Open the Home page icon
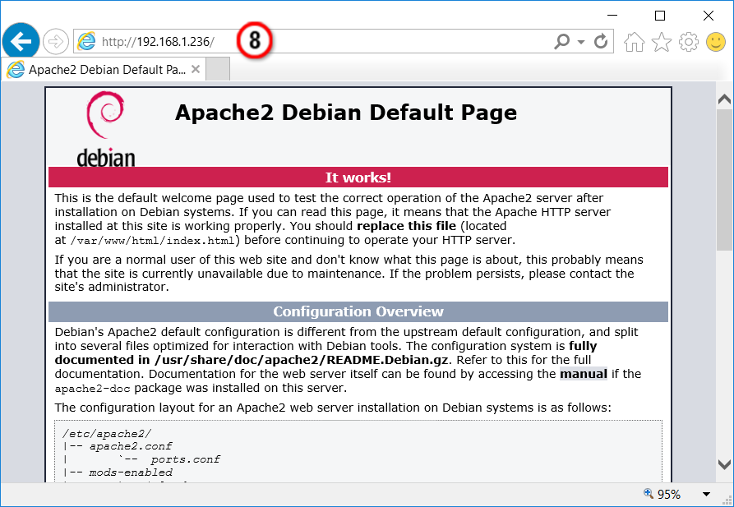The image size is (734, 507). tap(634, 42)
